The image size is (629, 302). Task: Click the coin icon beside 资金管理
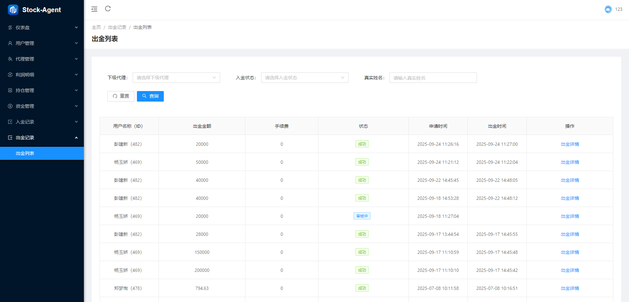(10, 106)
